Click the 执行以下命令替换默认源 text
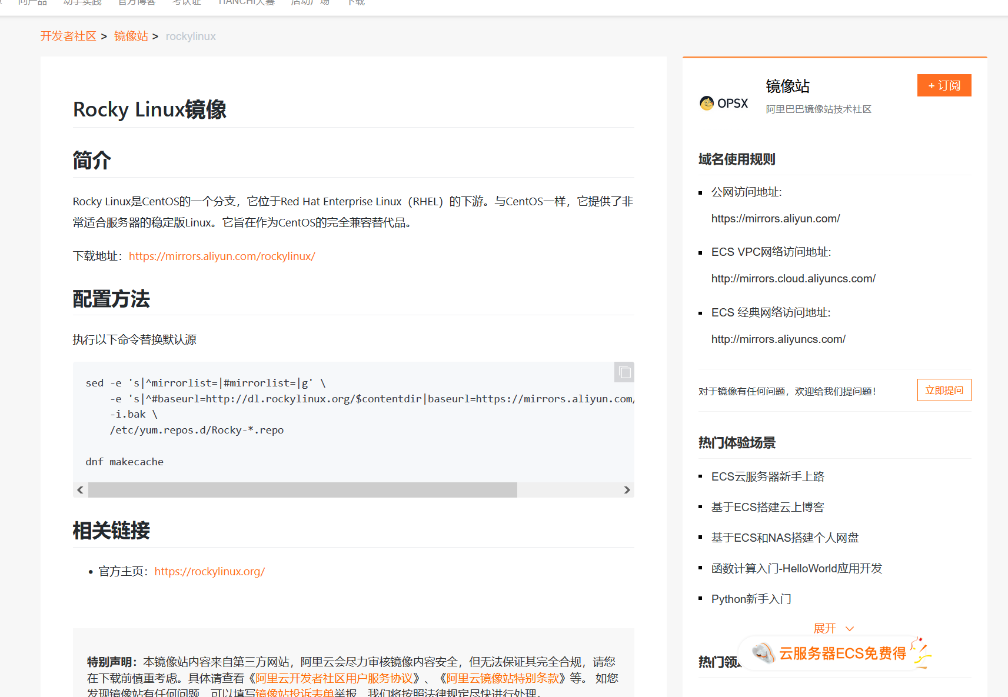 point(135,339)
